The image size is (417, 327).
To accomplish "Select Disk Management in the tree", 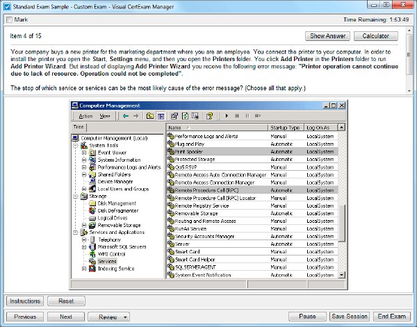I will [117, 203].
